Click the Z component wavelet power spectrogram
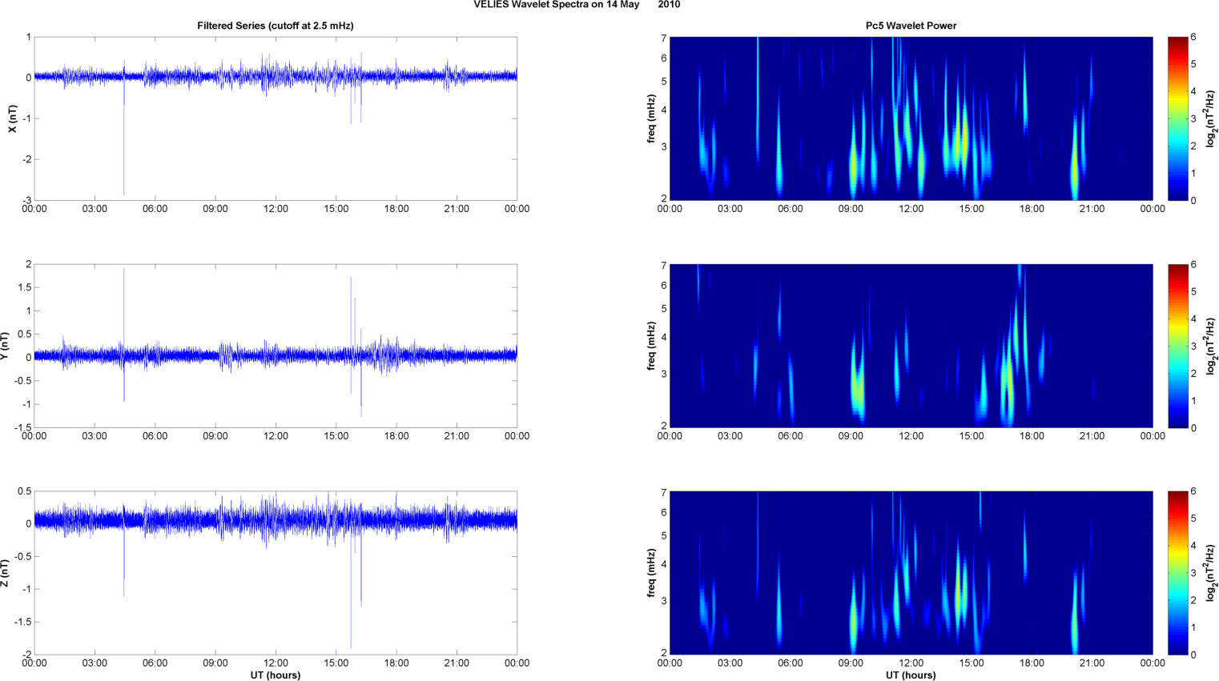Screen dimensions: 1219x681 tap(911, 573)
